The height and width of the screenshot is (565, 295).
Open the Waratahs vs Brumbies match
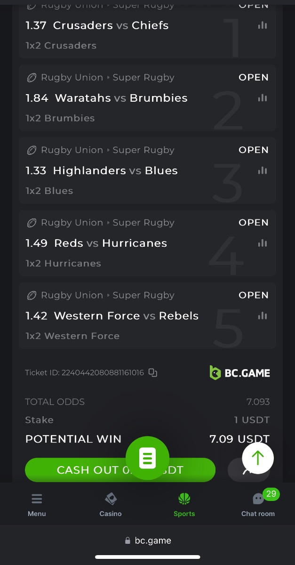tap(121, 98)
